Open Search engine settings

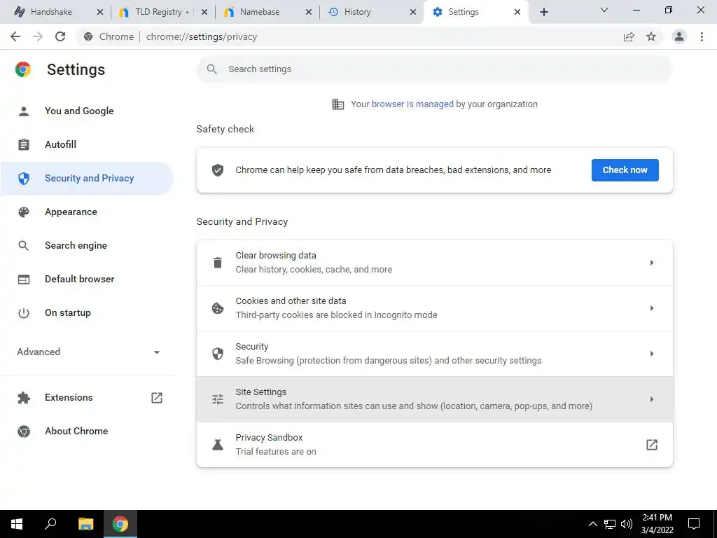pyautogui.click(x=87, y=246)
